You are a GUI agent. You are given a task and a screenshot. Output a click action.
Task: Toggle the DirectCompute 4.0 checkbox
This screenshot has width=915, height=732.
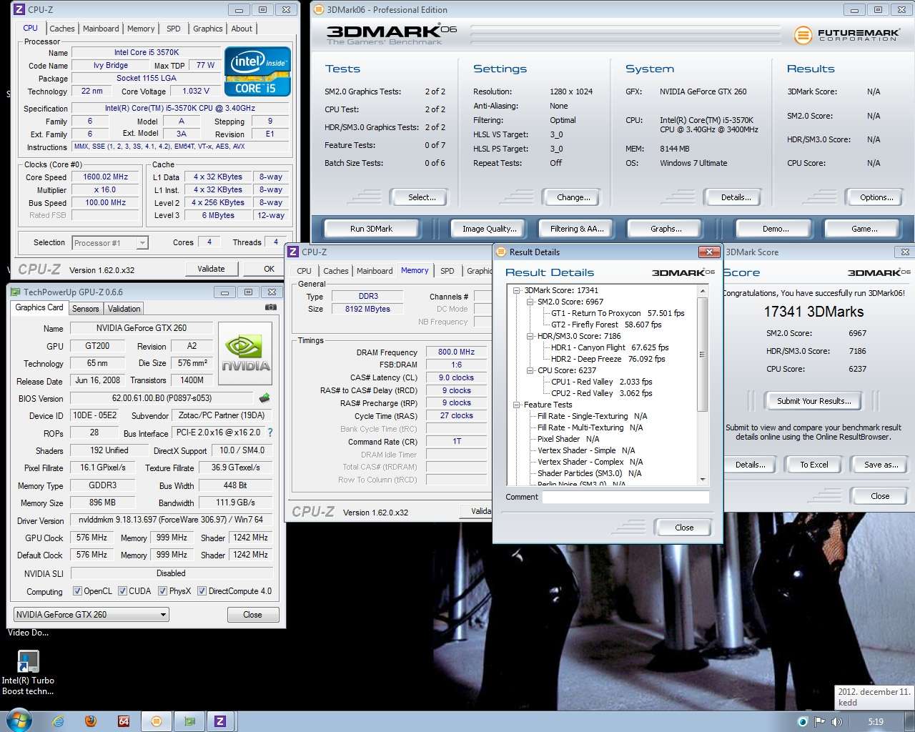tap(202, 591)
